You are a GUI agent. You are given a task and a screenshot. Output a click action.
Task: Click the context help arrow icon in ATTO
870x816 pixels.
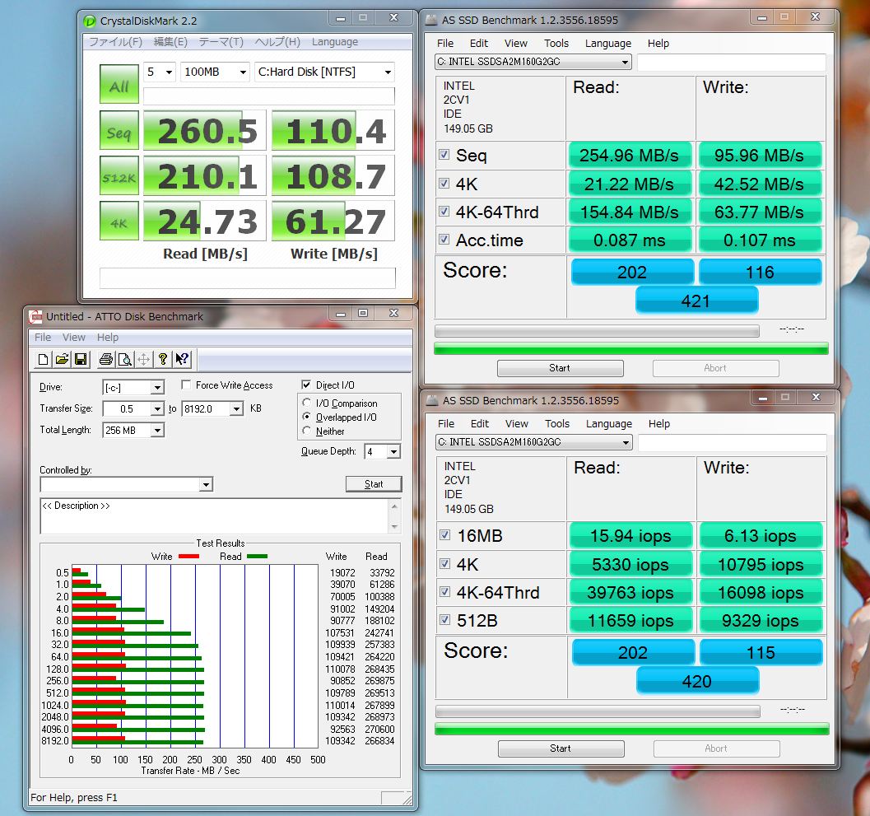point(182,360)
